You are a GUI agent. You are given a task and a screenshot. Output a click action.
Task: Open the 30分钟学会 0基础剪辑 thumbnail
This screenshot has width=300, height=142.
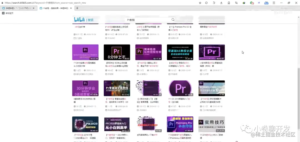pos(85,88)
